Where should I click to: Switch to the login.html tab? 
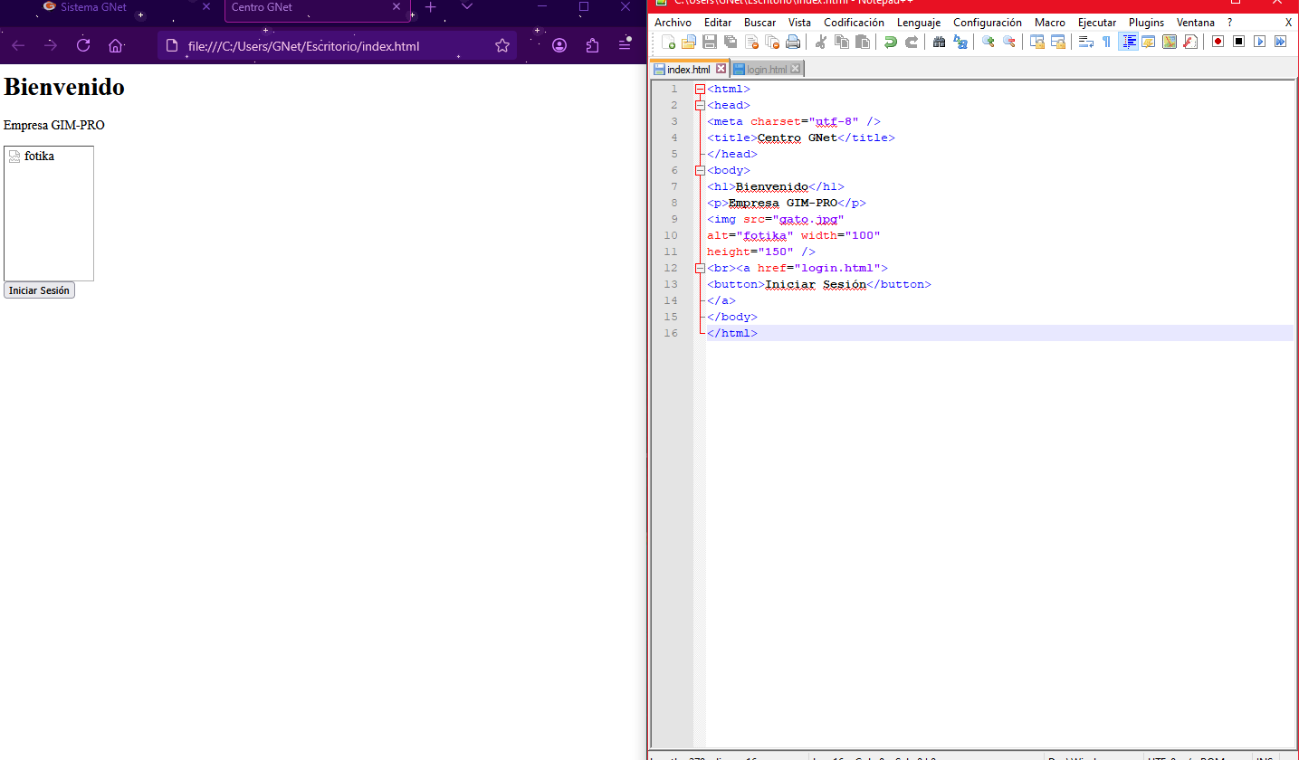click(x=766, y=70)
